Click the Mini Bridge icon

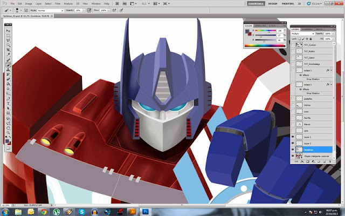[125, 4]
